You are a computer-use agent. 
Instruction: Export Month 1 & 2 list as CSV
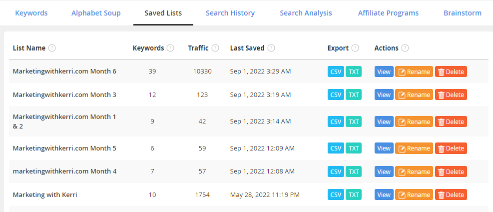(336, 121)
